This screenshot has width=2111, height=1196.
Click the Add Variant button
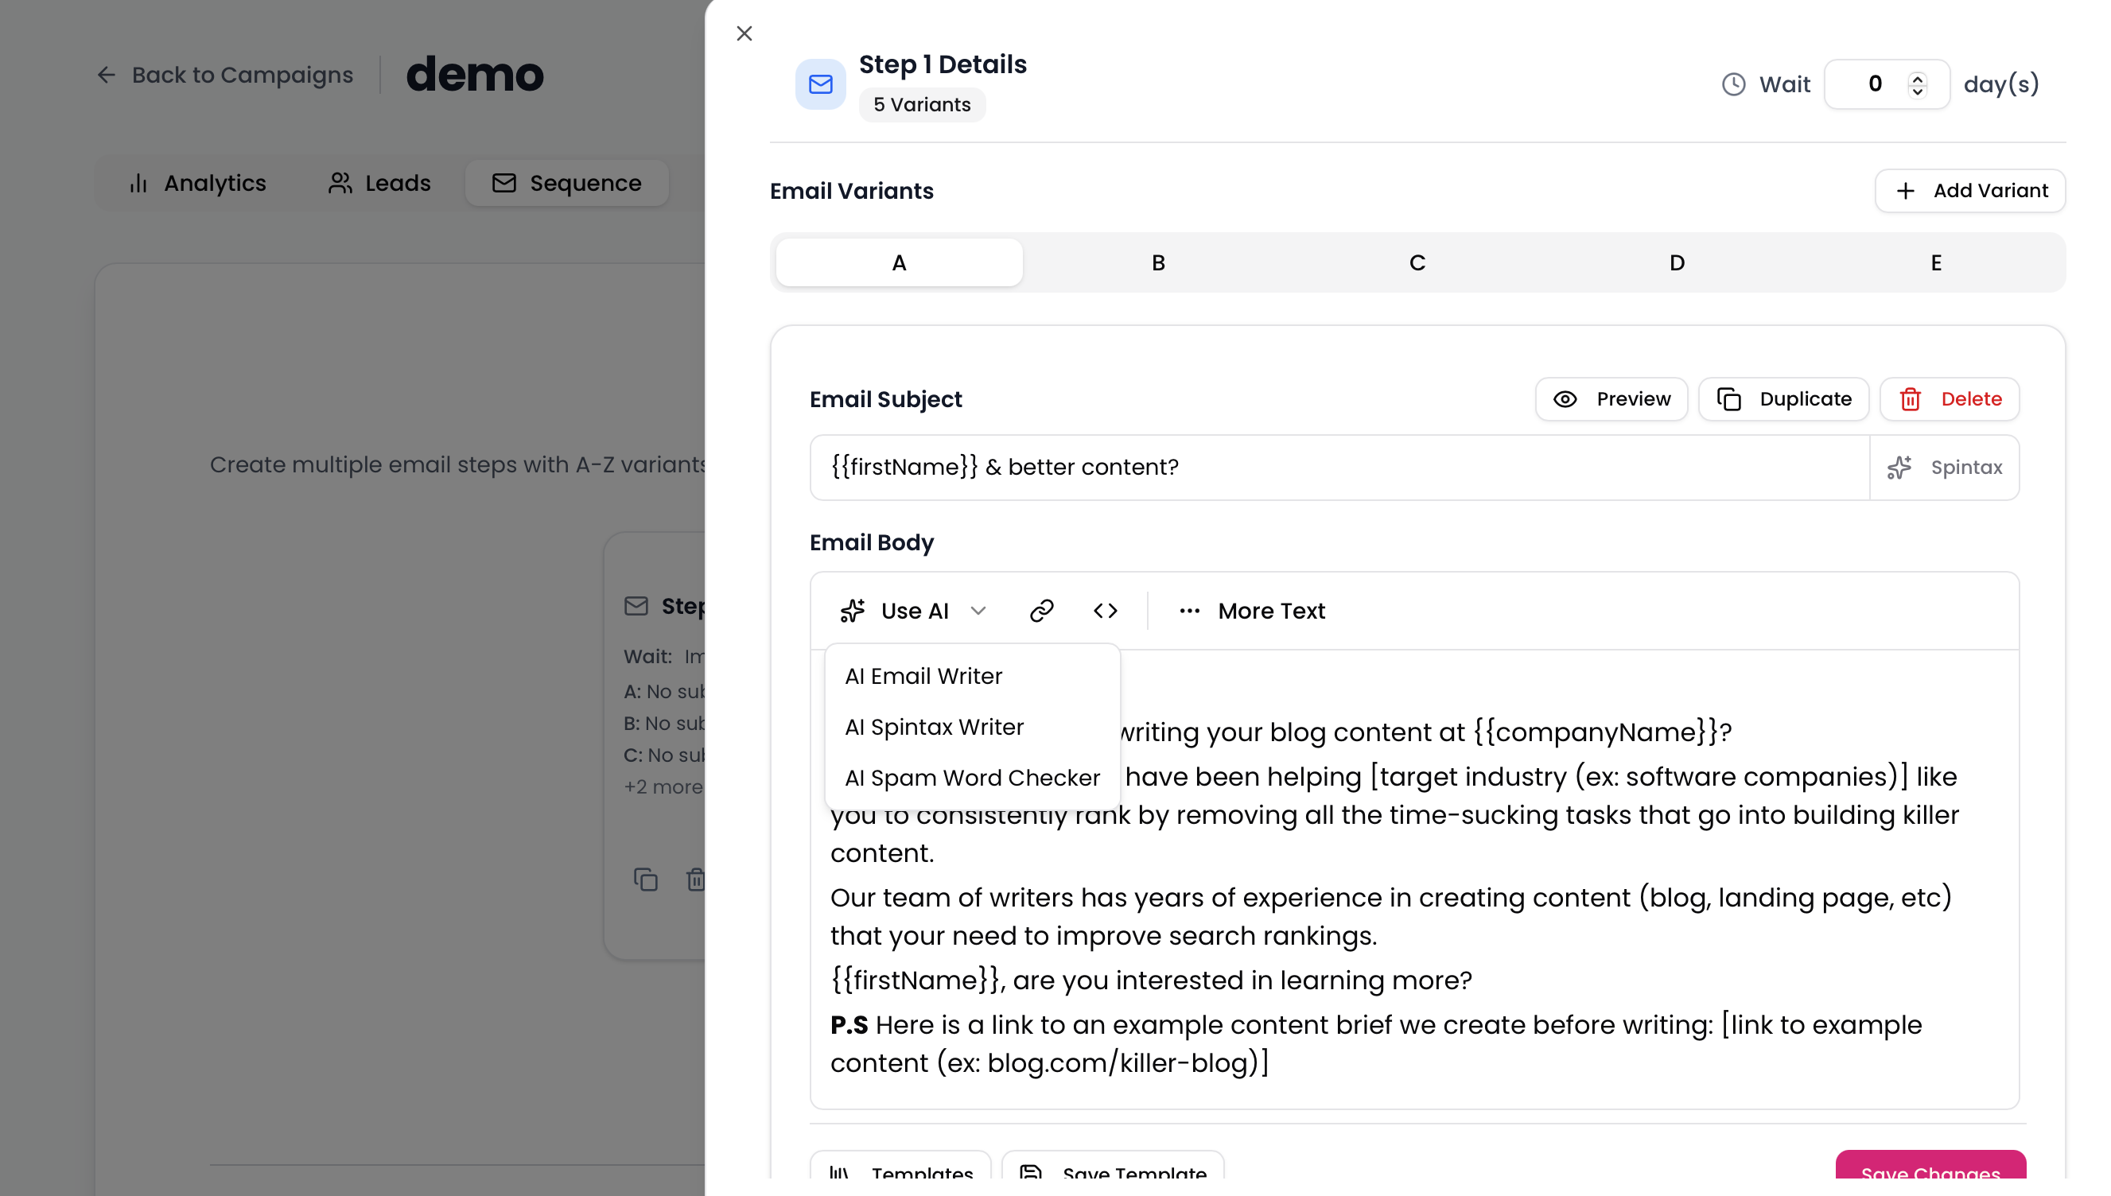pyautogui.click(x=1969, y=190)
